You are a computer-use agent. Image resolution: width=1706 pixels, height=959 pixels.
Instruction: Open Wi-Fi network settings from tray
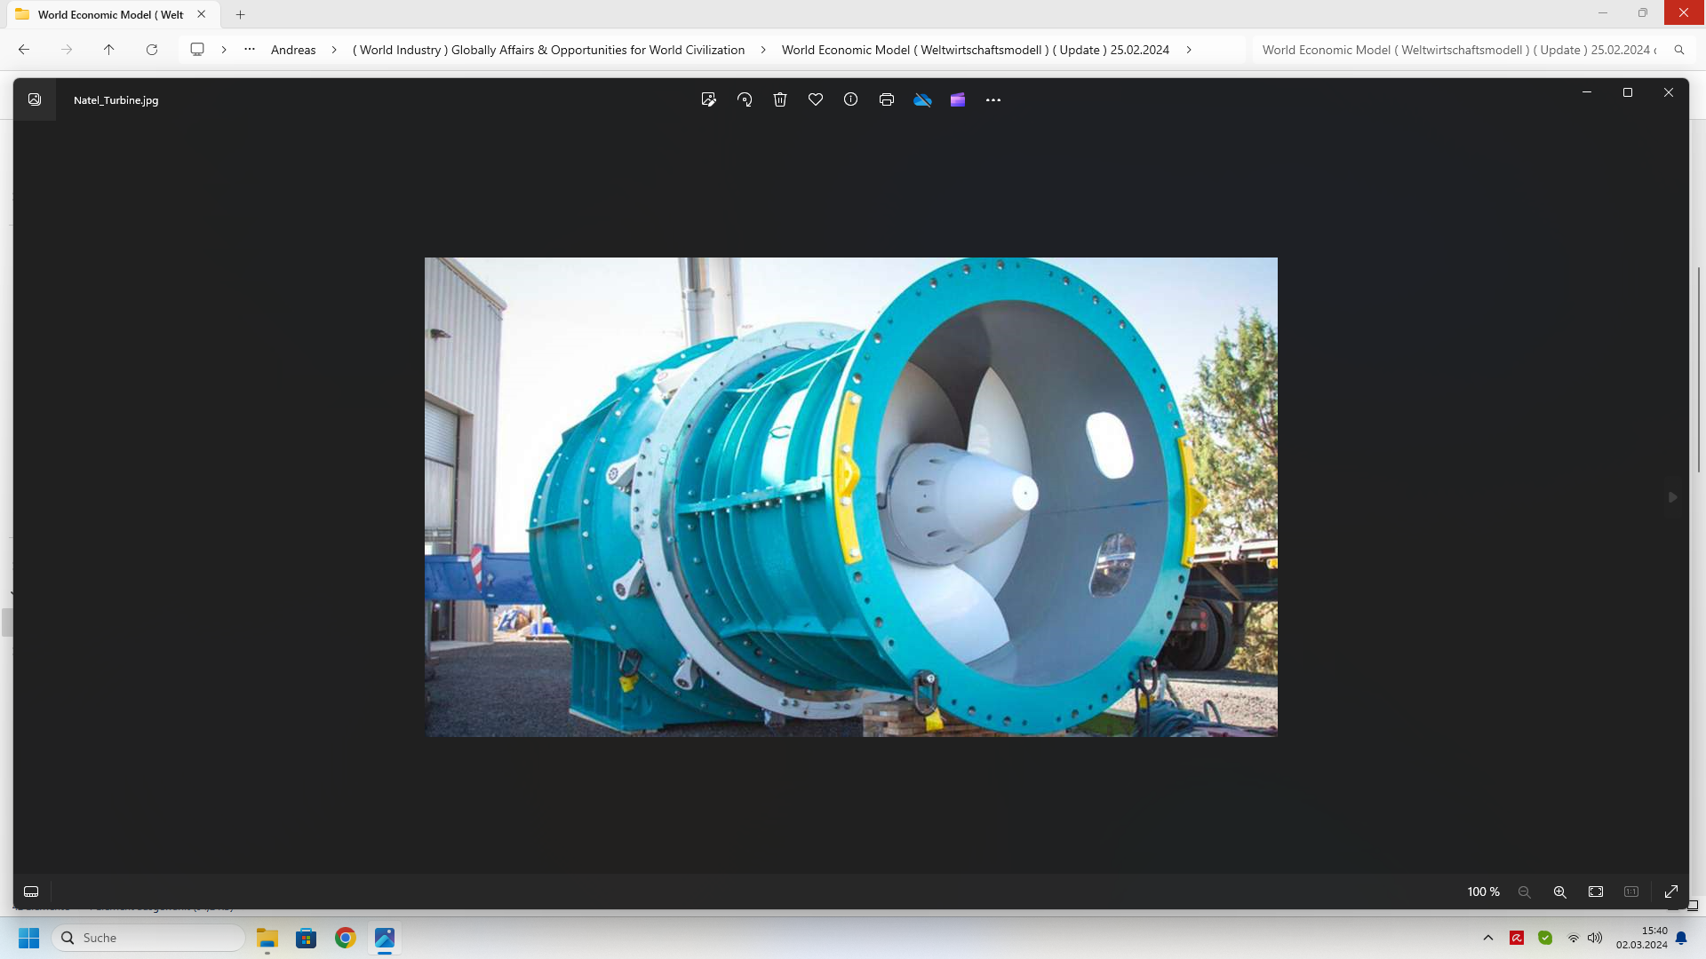pos(1574,938)
